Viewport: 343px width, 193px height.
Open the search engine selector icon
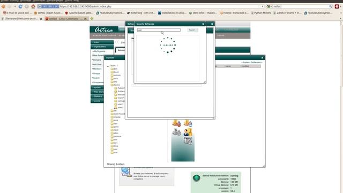[x=269, y=6]
